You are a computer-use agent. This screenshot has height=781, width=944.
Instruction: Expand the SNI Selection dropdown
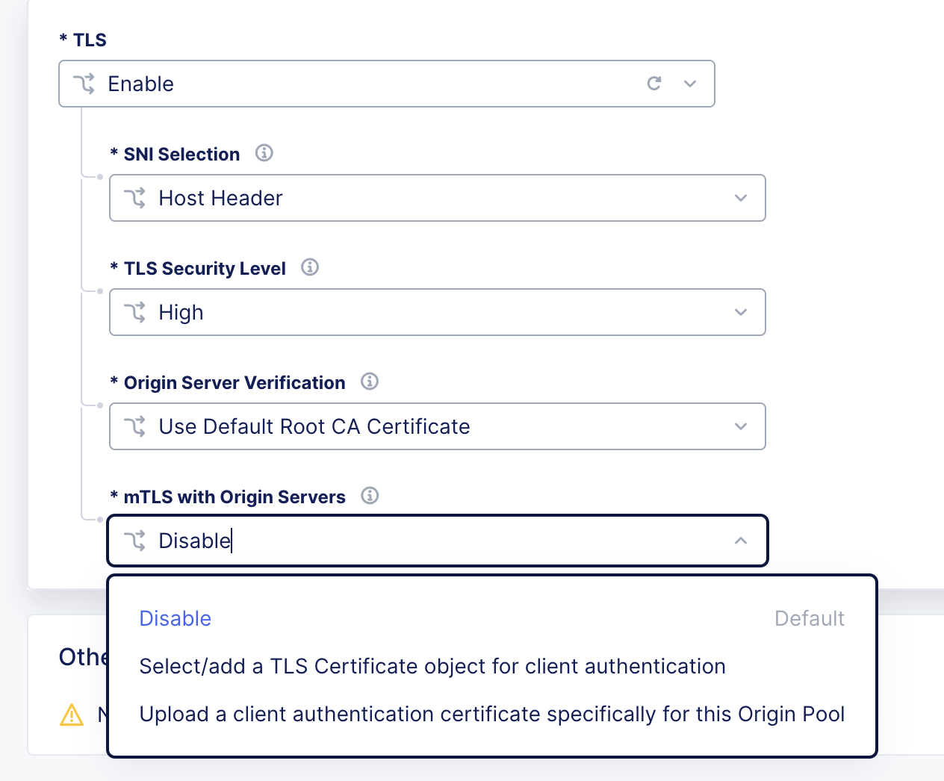[x=740, y=198]
